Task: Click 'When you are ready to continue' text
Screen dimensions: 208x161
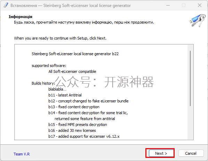Action: tap(60, 38)
